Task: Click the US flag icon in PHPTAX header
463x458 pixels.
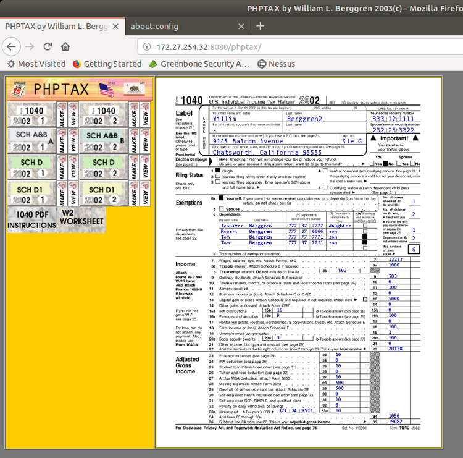Action: 107,90
